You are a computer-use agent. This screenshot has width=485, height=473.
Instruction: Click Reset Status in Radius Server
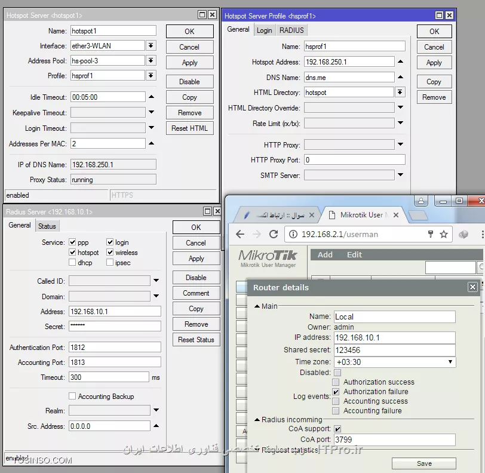point(196,340)
